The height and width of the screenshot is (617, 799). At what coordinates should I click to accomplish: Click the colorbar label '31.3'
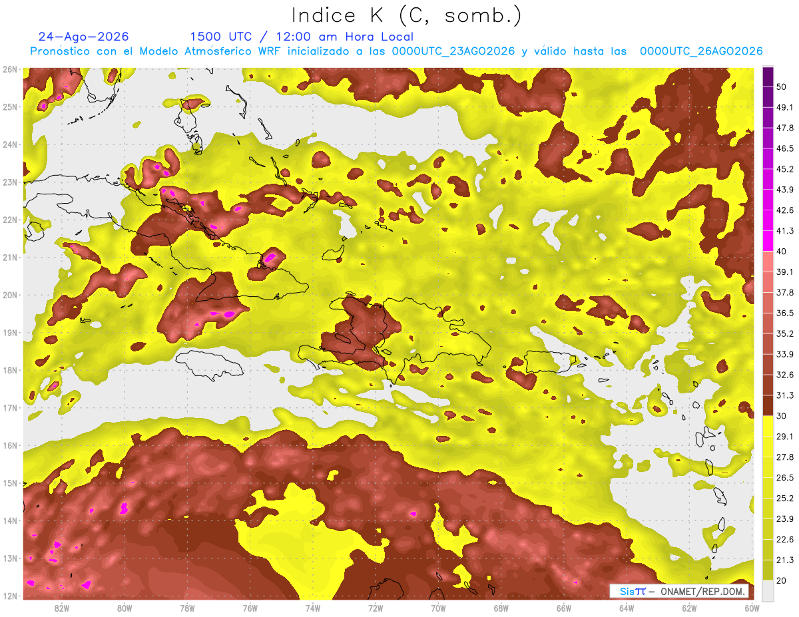click(785, 395)
